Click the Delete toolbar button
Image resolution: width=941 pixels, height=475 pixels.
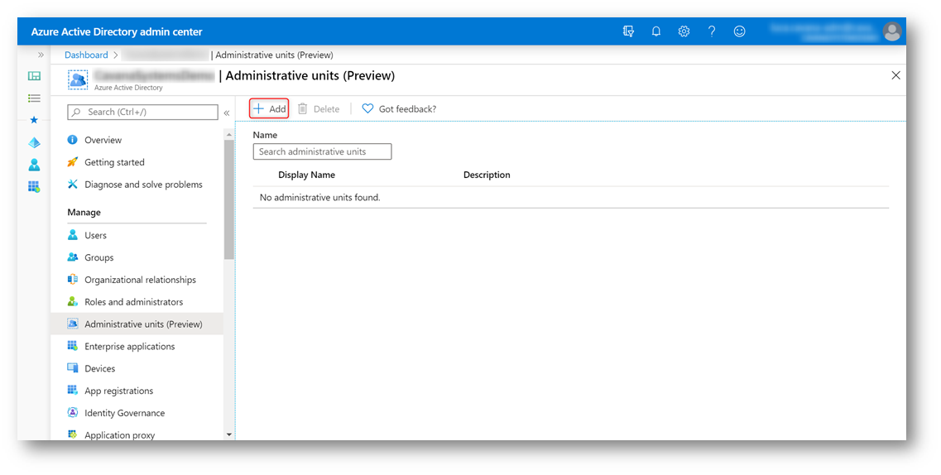pos(319,108)
